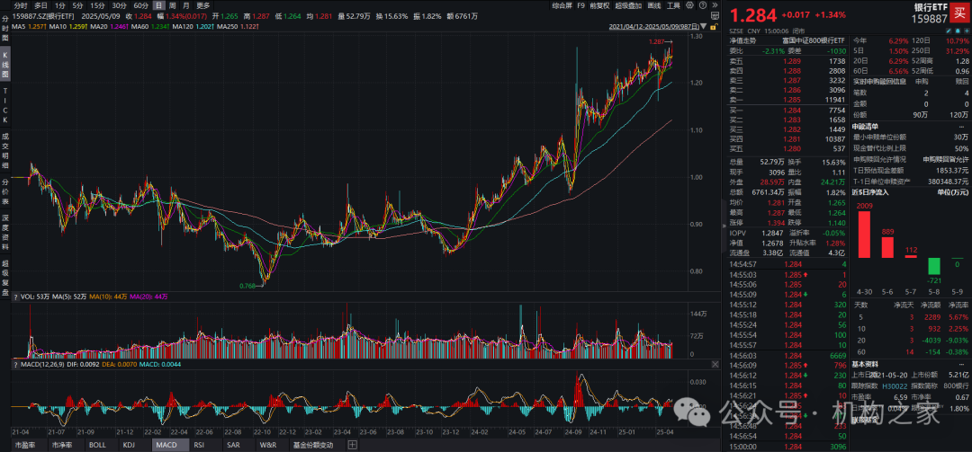Switch to 多日 period
Screen dimensions: 972x452
point(40,5)
